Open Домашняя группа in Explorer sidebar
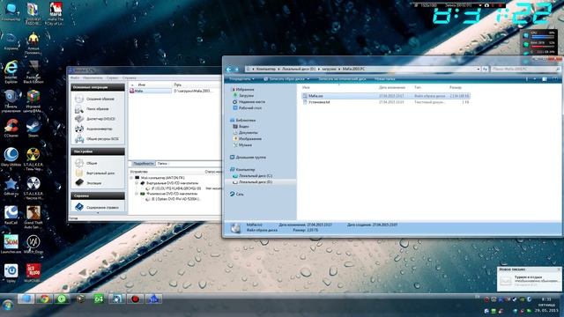 248,157
